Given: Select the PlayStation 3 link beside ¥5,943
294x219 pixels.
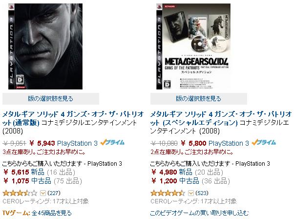Looking at the screenshot, I should pos(77,143).
